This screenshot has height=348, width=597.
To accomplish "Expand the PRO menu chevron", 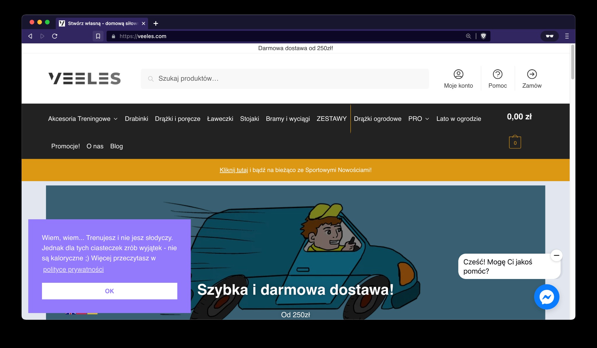I will pyautogui.click(x=427, y=119).
